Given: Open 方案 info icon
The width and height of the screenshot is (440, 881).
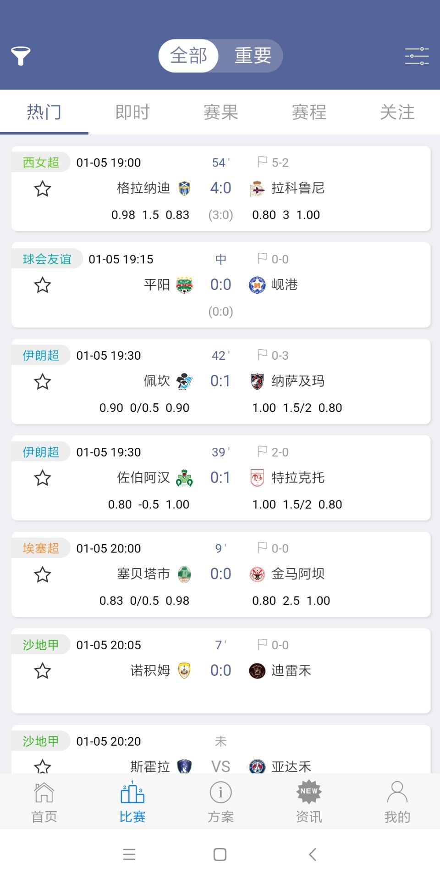Looking at the screenshot, I should click(220, 793).
